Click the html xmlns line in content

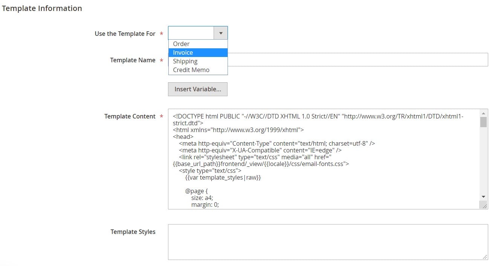point(238,130)
